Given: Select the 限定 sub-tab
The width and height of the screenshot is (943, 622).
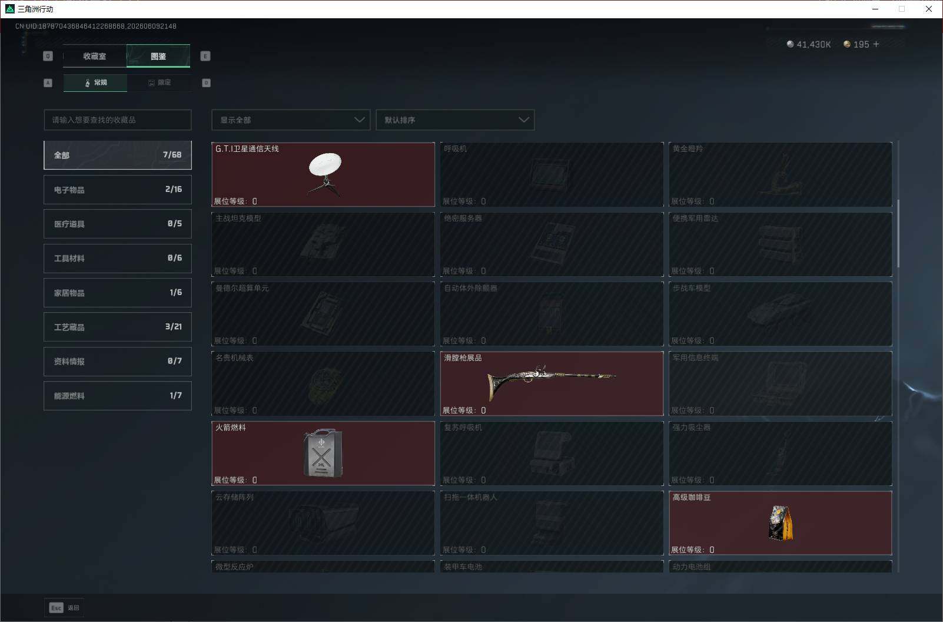Looking at the screenshot, I should [159, 82].
